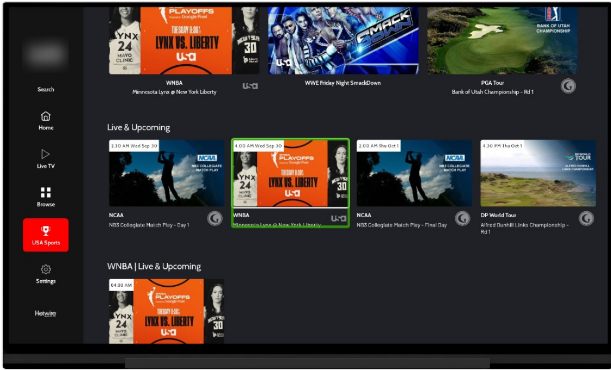611x370 pixels.
Task: Click the USA logo beside WNBA top card
Action: [250, 86]
